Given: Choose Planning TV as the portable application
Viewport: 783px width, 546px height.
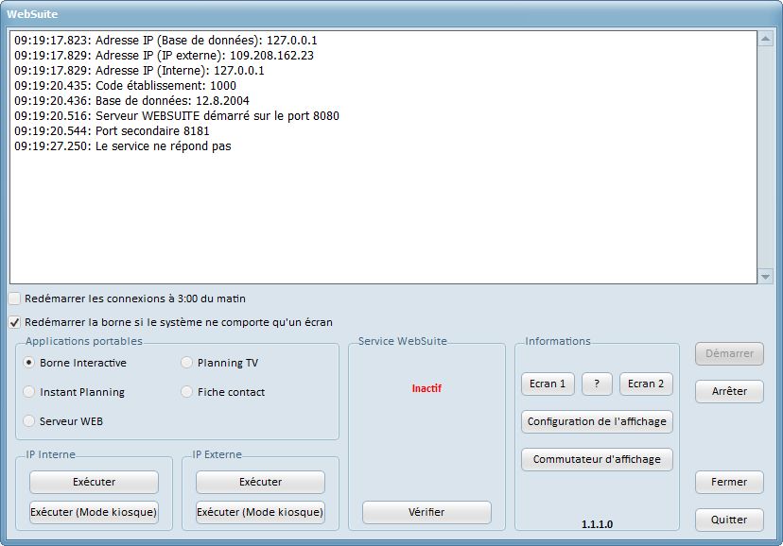Looking at the screenshot, I should pos(186,363).
